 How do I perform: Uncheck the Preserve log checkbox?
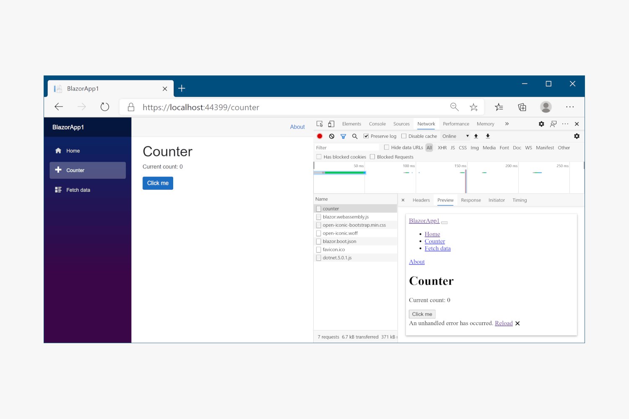click(366, 136)
